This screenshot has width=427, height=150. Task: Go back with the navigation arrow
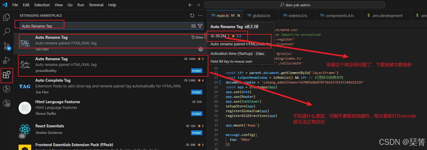(191, 5)
